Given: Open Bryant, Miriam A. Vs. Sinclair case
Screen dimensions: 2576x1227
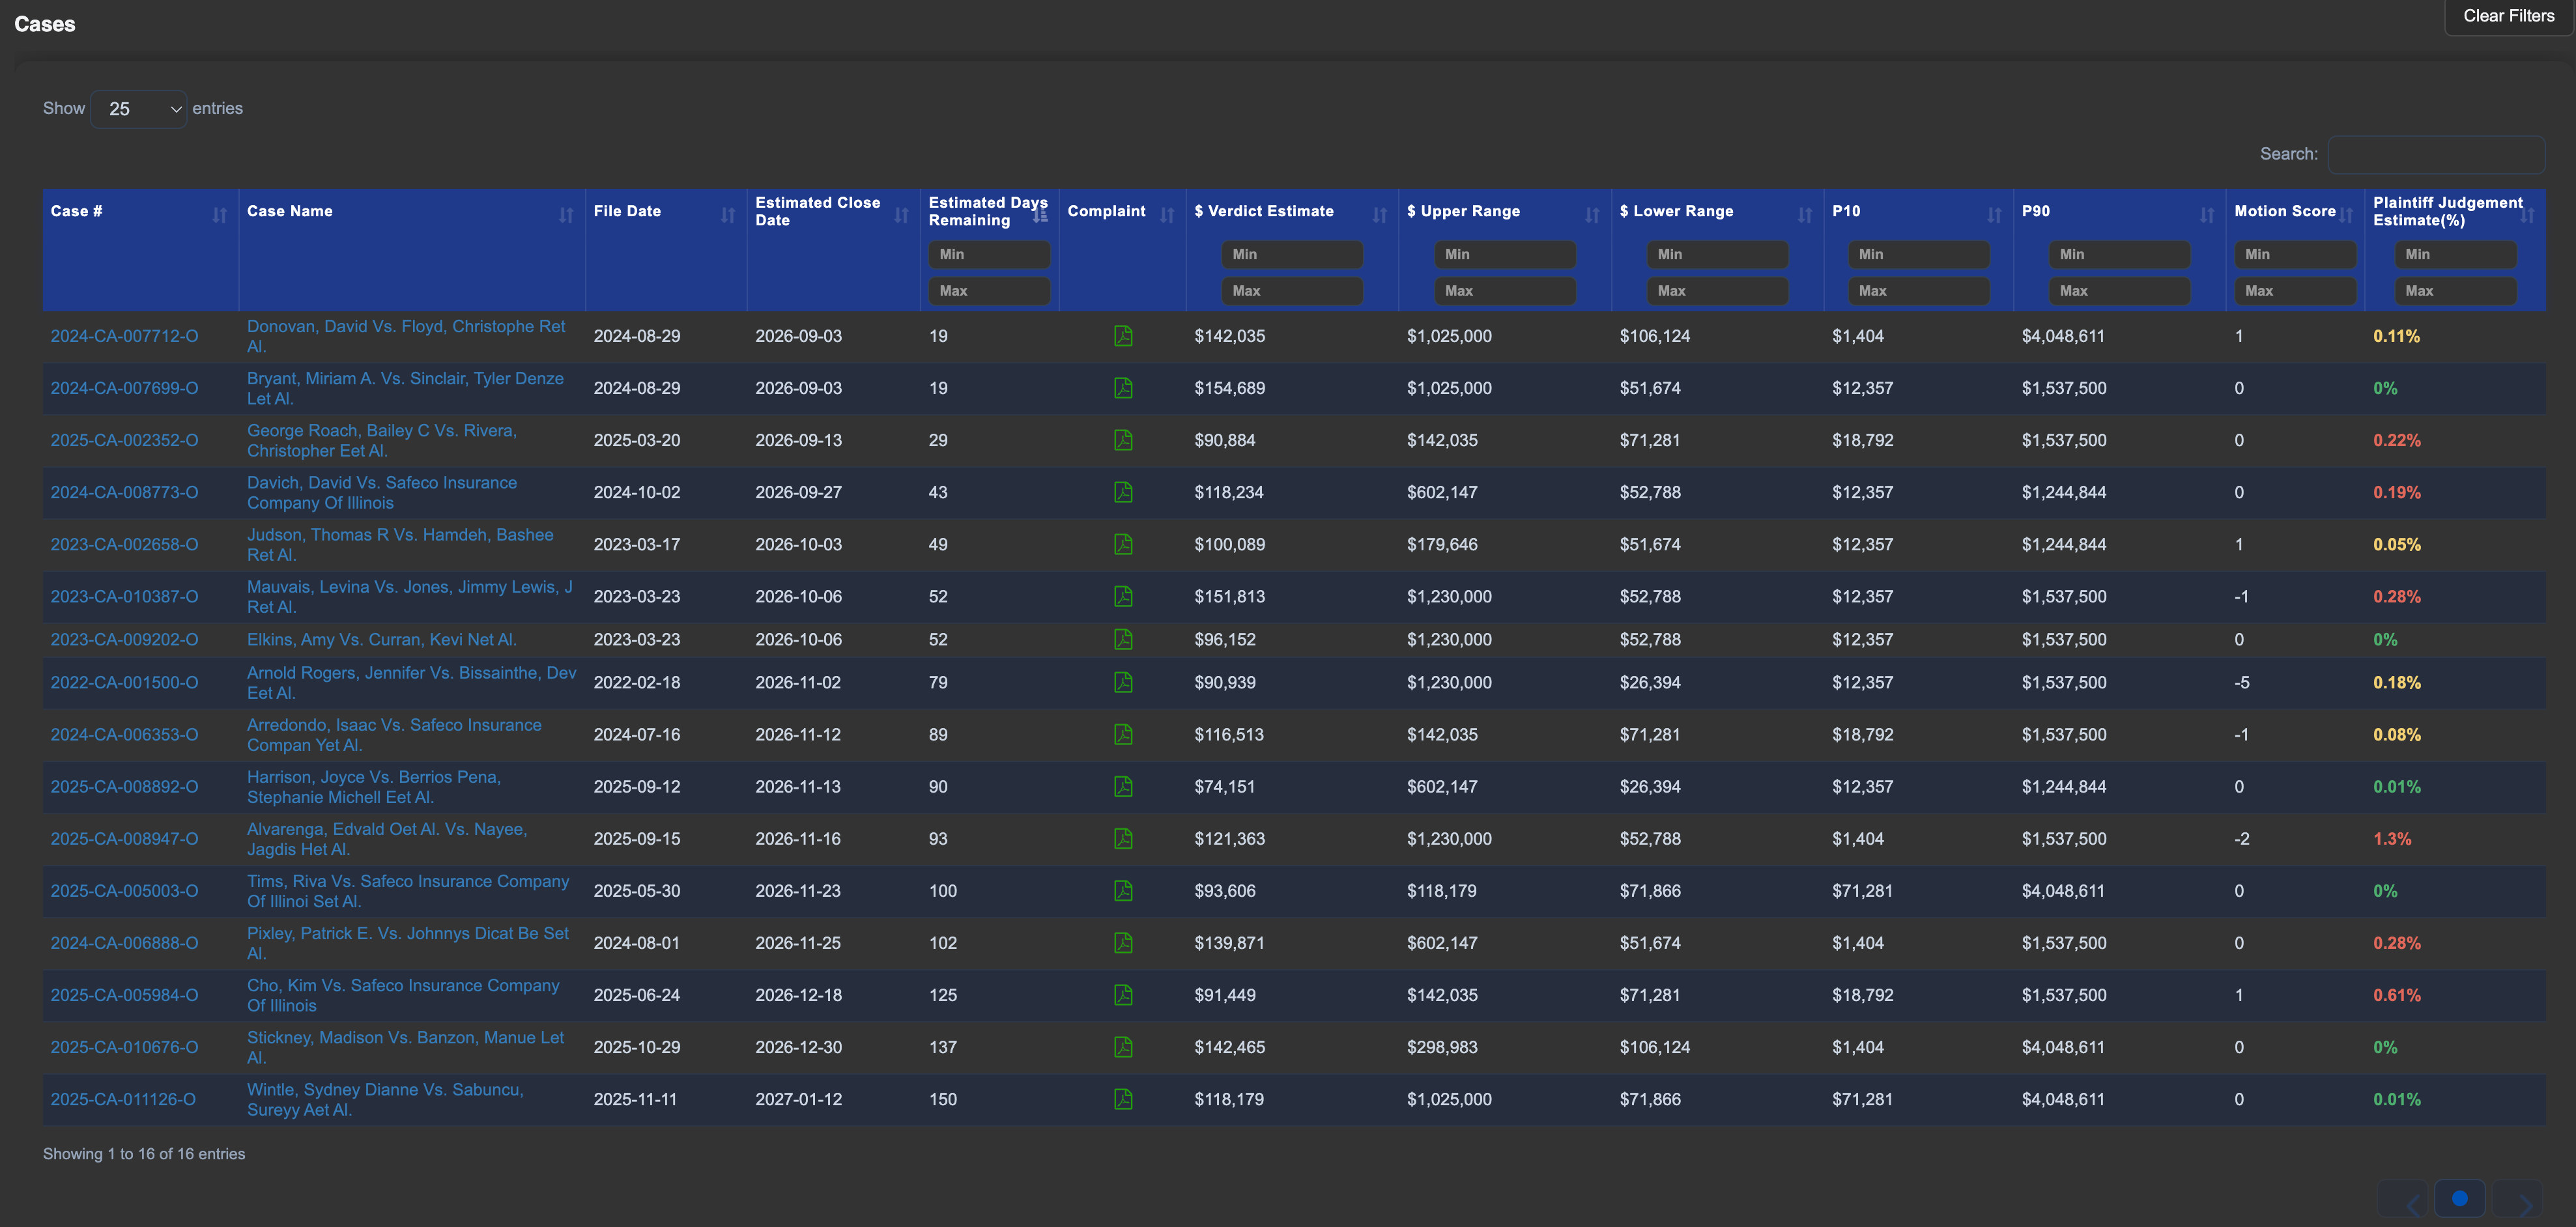Looking at the screenshot, I should click(405, 388).
